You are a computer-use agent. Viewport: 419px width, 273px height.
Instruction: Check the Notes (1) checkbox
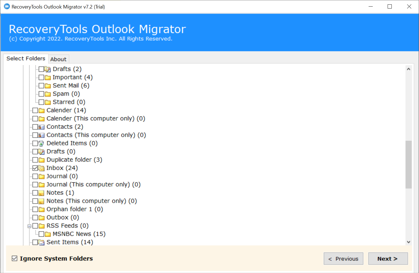point(35,193)
